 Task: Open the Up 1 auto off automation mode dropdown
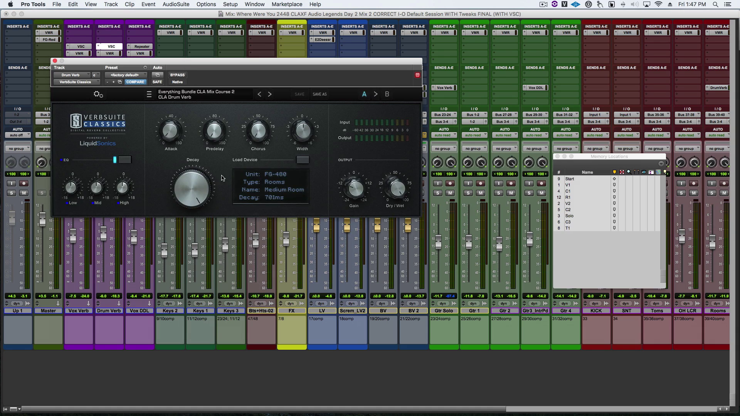[x=18, y=135]
